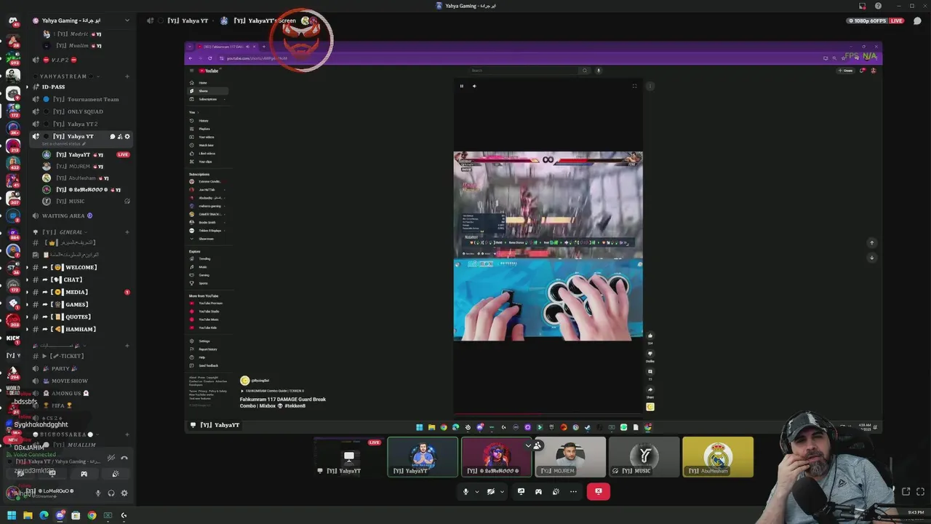Expand CHAT channel threads arrow
Viewport: 931px width, 524px height.
[27, 279]
